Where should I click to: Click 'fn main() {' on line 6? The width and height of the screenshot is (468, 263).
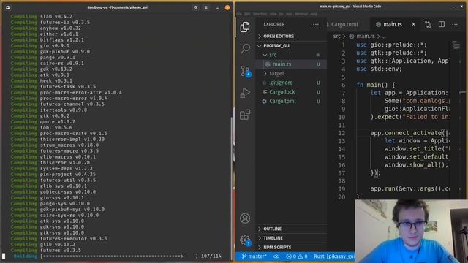[x=375, y=85]
